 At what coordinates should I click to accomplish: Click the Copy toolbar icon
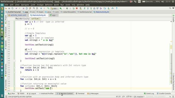pyautogui.click(x=27, y=8)
